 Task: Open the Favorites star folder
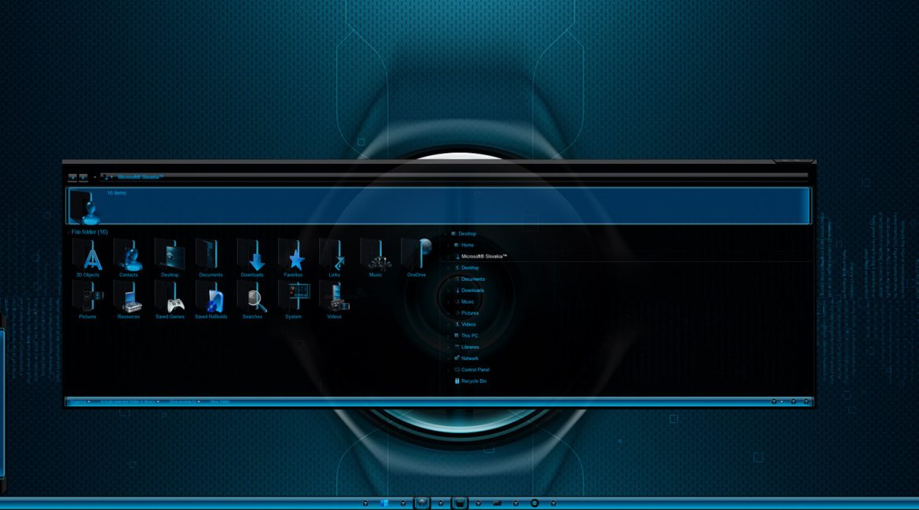pyautogui.click(x=293, y=256)
